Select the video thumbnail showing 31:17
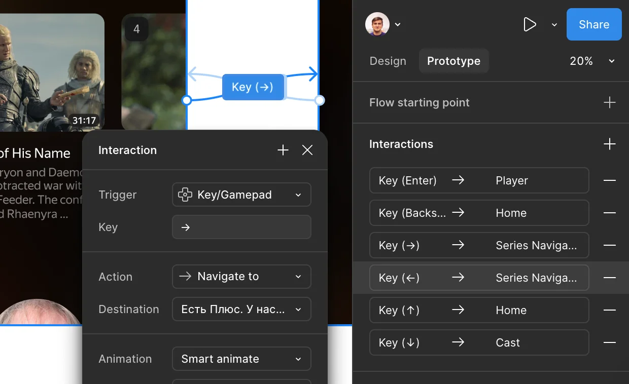Image resolution: width=629 pixels, height=384 pixels. coord(52,72)
